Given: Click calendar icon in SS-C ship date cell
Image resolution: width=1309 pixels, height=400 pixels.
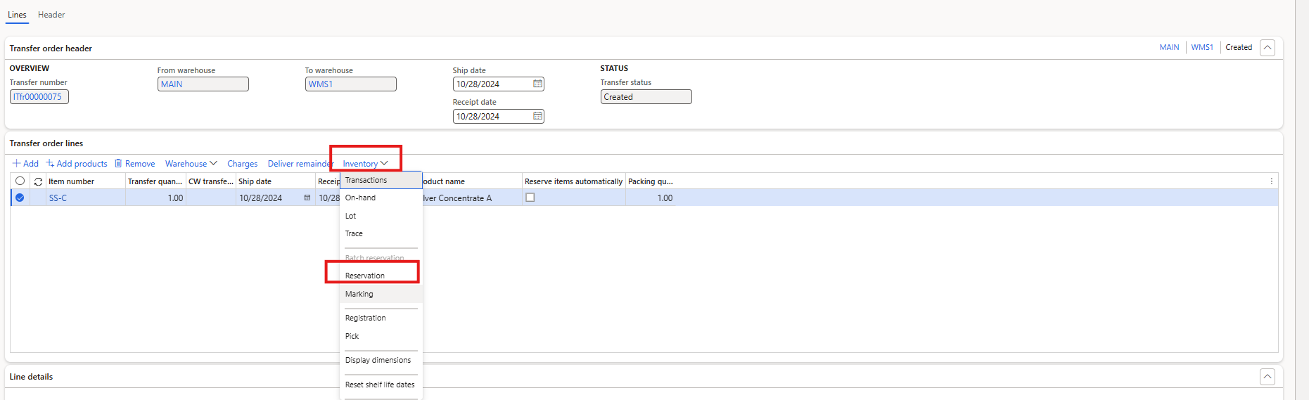Looking at the screenshot, I should 307,198.
